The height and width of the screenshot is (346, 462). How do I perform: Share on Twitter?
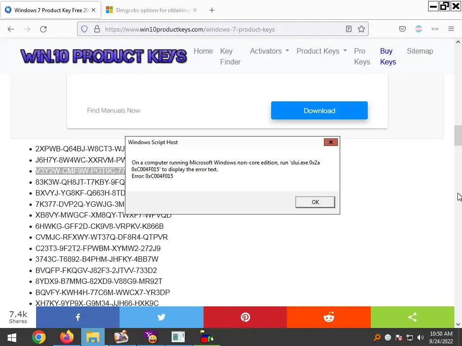[162, 317]
